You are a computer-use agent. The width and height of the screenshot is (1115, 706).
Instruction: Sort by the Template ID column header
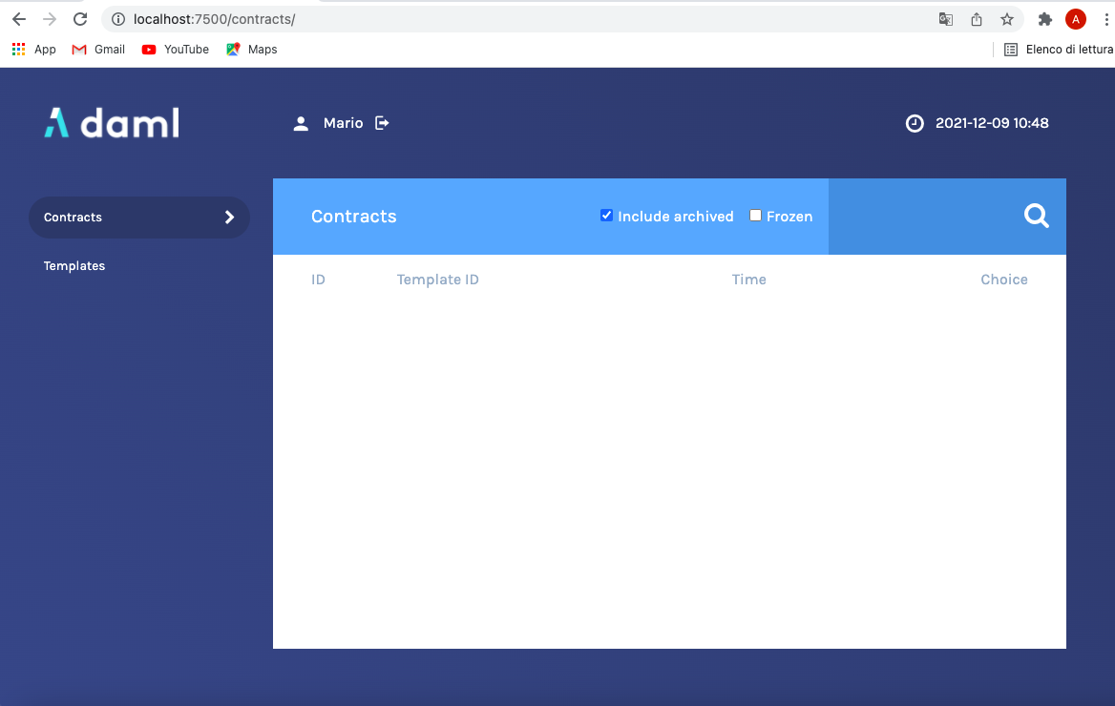point(438,280)
